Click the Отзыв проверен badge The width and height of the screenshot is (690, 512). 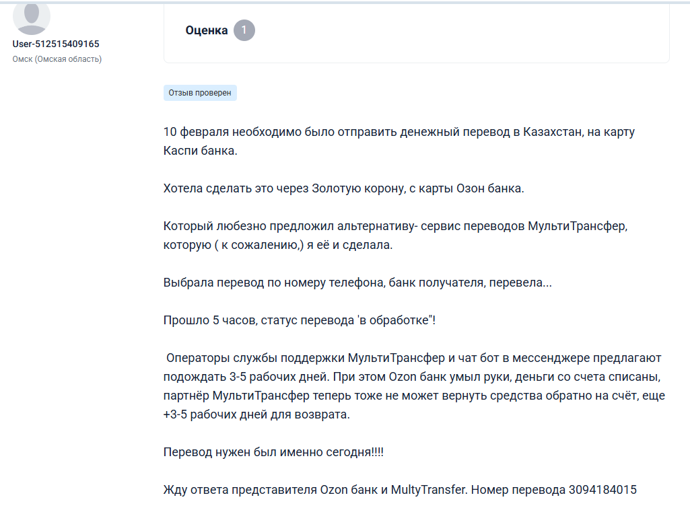pyautogui.click(x=200, y=93)
